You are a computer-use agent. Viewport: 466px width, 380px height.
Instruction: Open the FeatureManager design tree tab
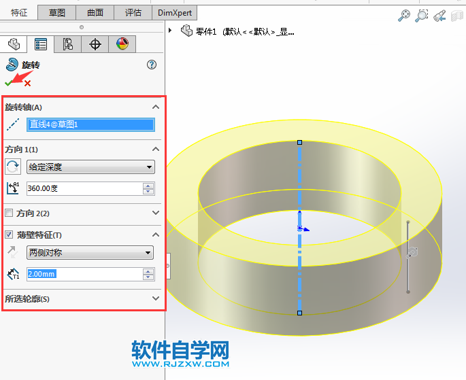14,44
